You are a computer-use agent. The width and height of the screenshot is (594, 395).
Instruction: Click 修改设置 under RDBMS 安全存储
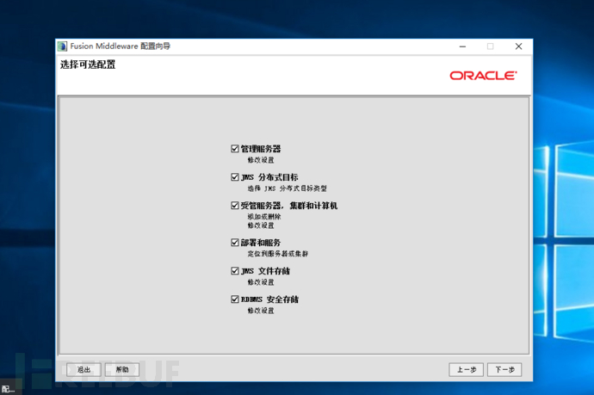click(x=261, y=311)
